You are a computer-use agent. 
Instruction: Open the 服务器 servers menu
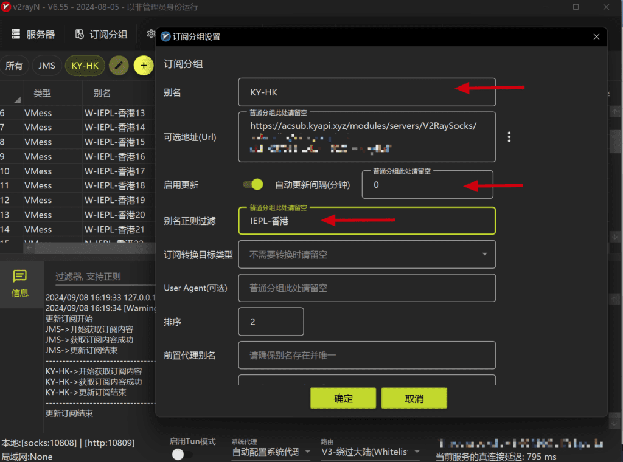33,35
